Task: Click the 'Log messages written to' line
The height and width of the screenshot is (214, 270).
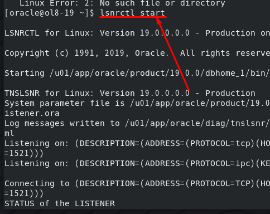Action: pyautogui.click(x=137, y=123)
